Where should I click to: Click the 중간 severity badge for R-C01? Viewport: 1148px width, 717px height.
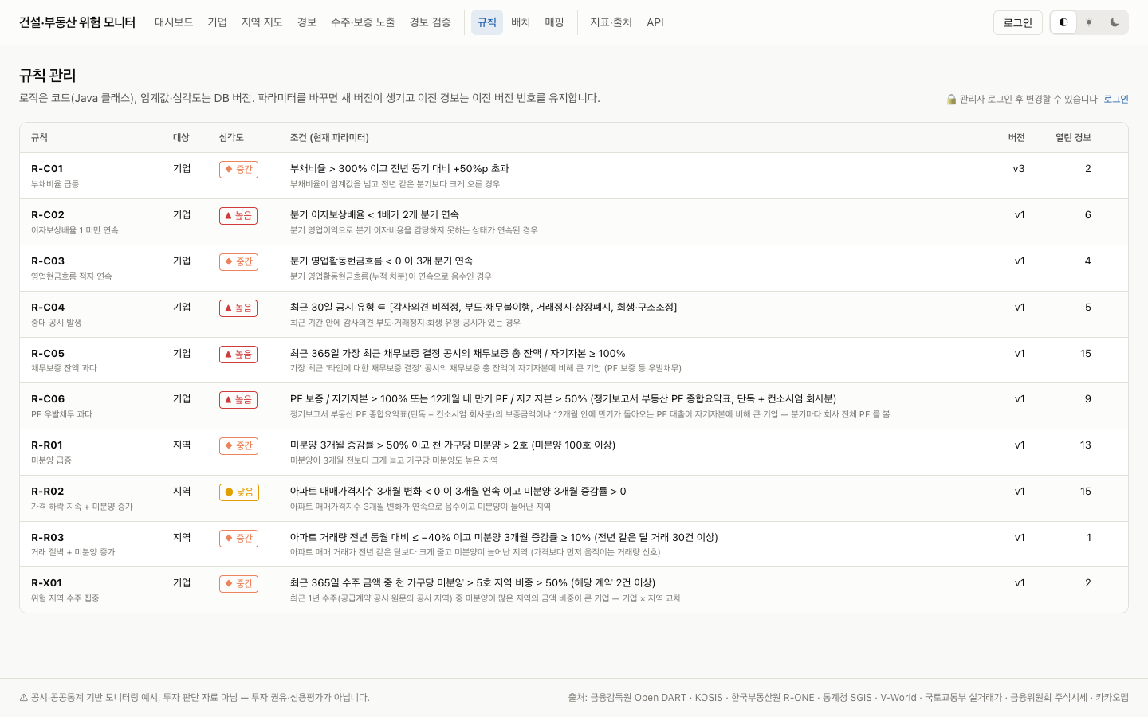[238, 169]
